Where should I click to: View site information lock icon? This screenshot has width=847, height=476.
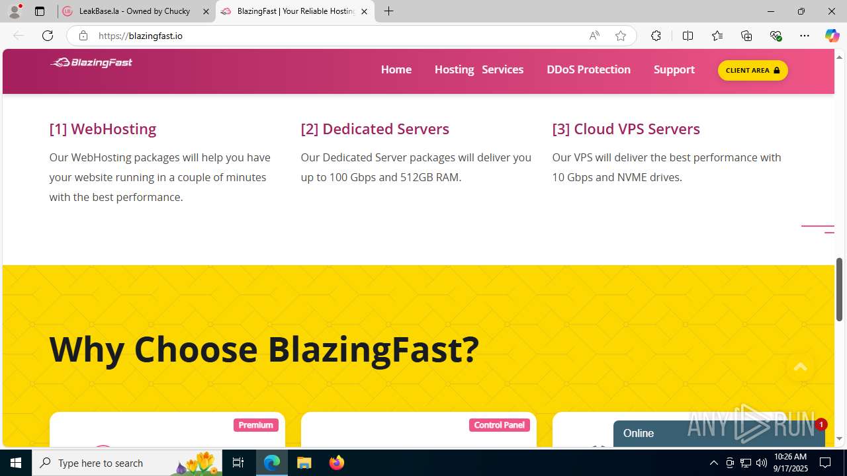point(83,36)
